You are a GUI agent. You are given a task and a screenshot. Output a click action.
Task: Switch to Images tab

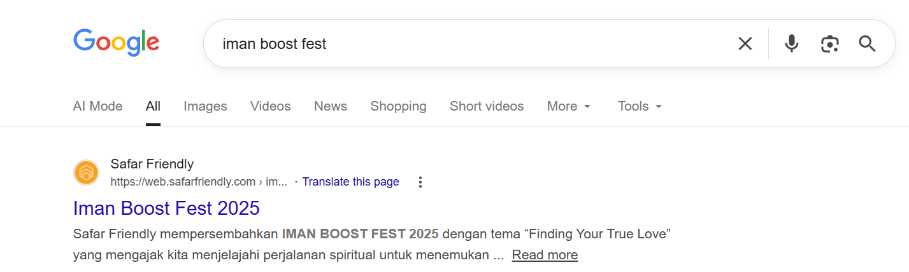tap(205, 106)
